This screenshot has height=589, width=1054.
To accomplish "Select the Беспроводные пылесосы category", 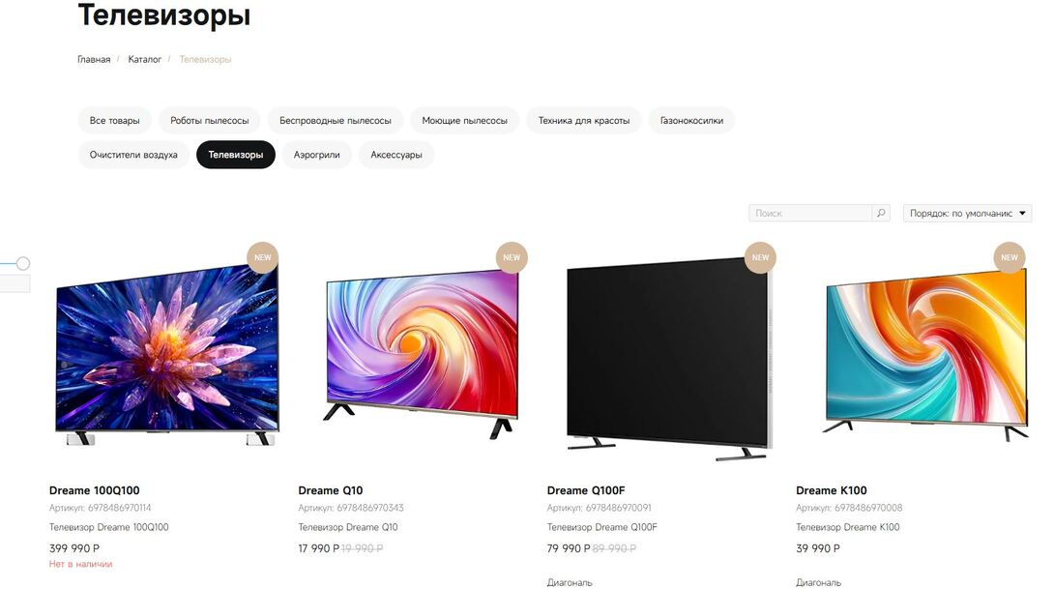I will point(335,120).
